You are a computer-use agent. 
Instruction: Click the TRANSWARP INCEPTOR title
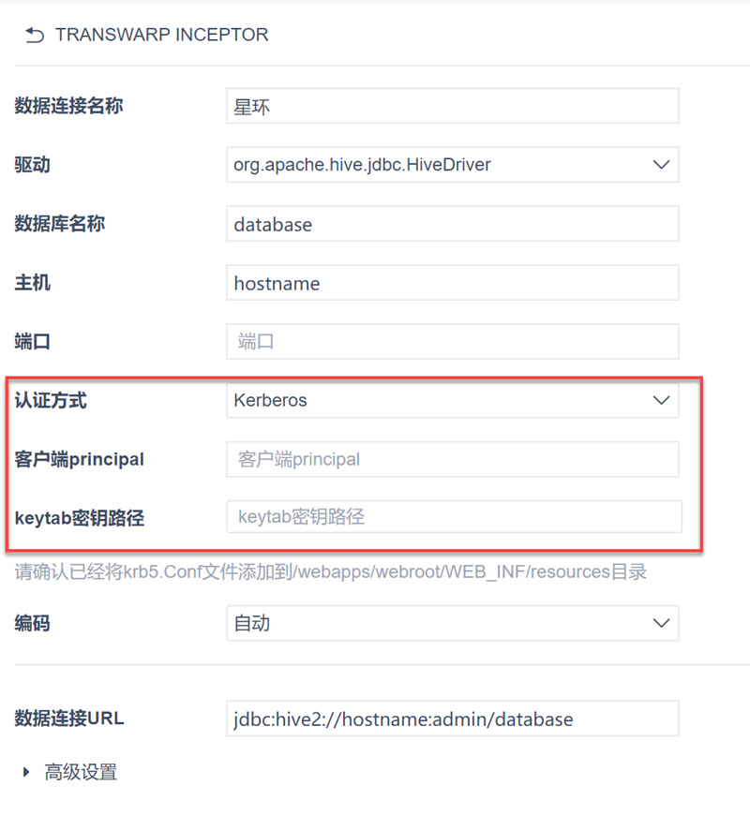point(162,36)
